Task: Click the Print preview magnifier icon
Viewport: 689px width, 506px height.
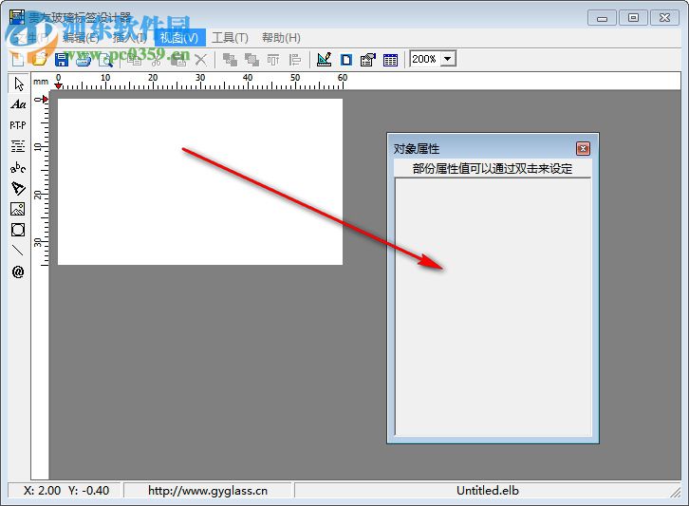Action: point(105,60)
